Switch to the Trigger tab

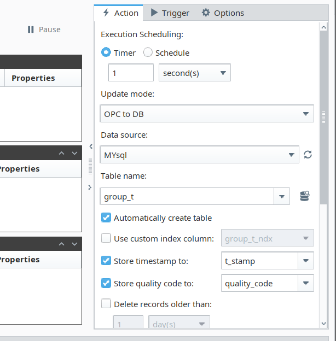click(170, 13)
